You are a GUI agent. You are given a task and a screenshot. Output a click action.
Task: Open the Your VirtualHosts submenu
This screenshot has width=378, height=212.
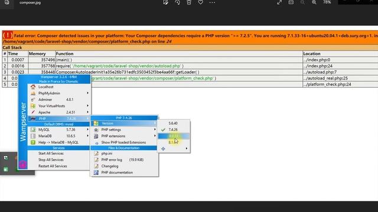click(x=59, y=106)
